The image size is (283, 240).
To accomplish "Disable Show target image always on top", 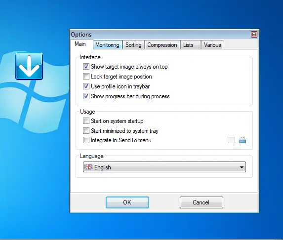I will 86,66.
